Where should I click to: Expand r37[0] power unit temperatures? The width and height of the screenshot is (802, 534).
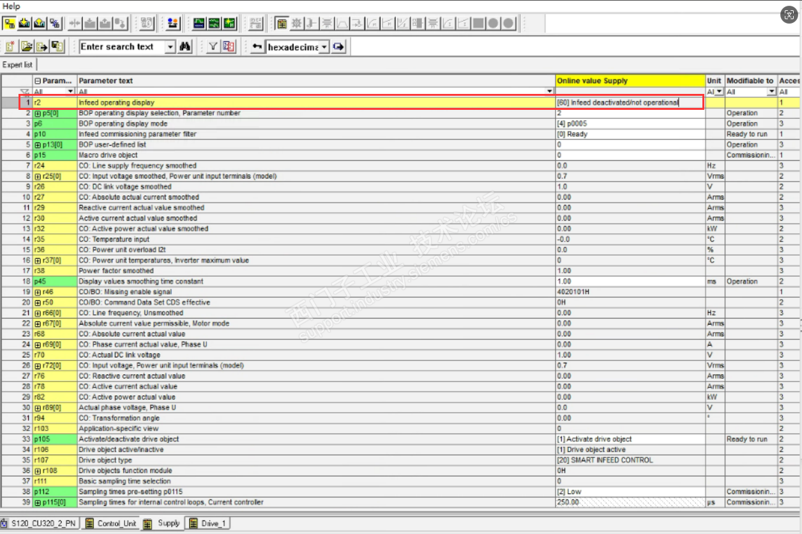[x=38, y=261]
